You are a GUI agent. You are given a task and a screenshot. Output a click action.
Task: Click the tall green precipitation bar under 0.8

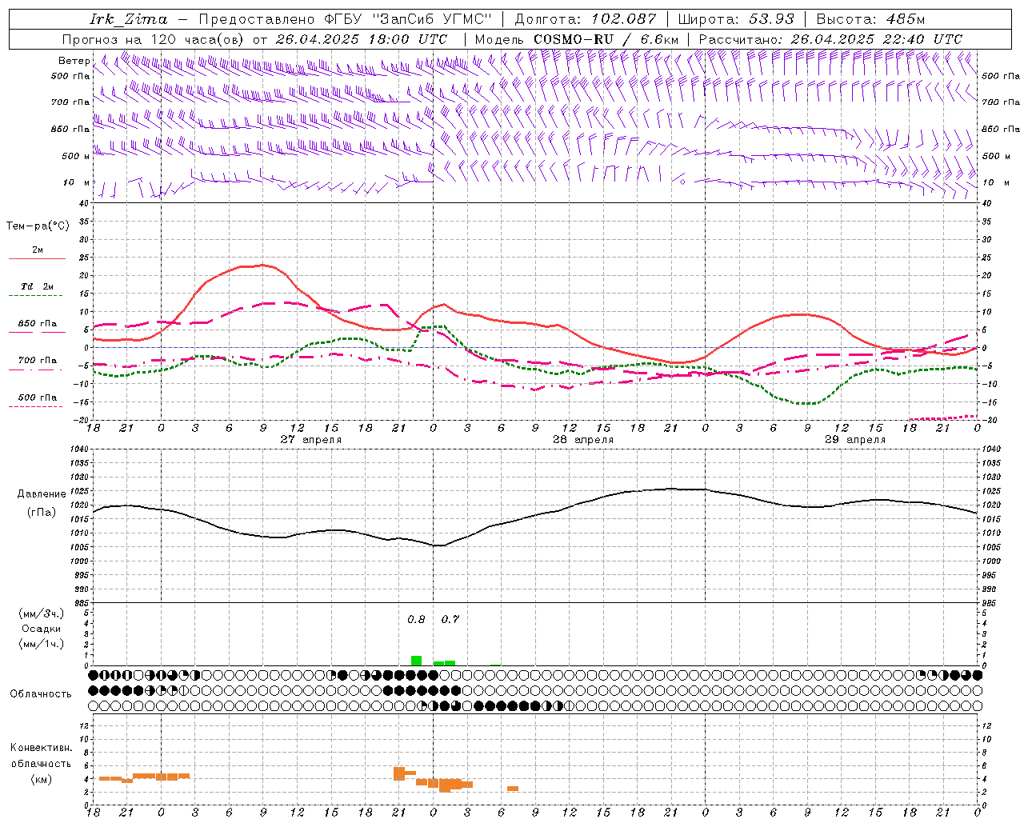tap(416, 661)
